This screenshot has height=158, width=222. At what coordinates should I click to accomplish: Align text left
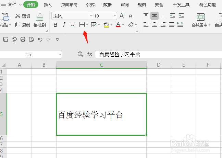pos(146,25)
